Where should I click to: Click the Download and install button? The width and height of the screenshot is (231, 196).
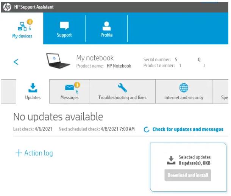(188, 175)
